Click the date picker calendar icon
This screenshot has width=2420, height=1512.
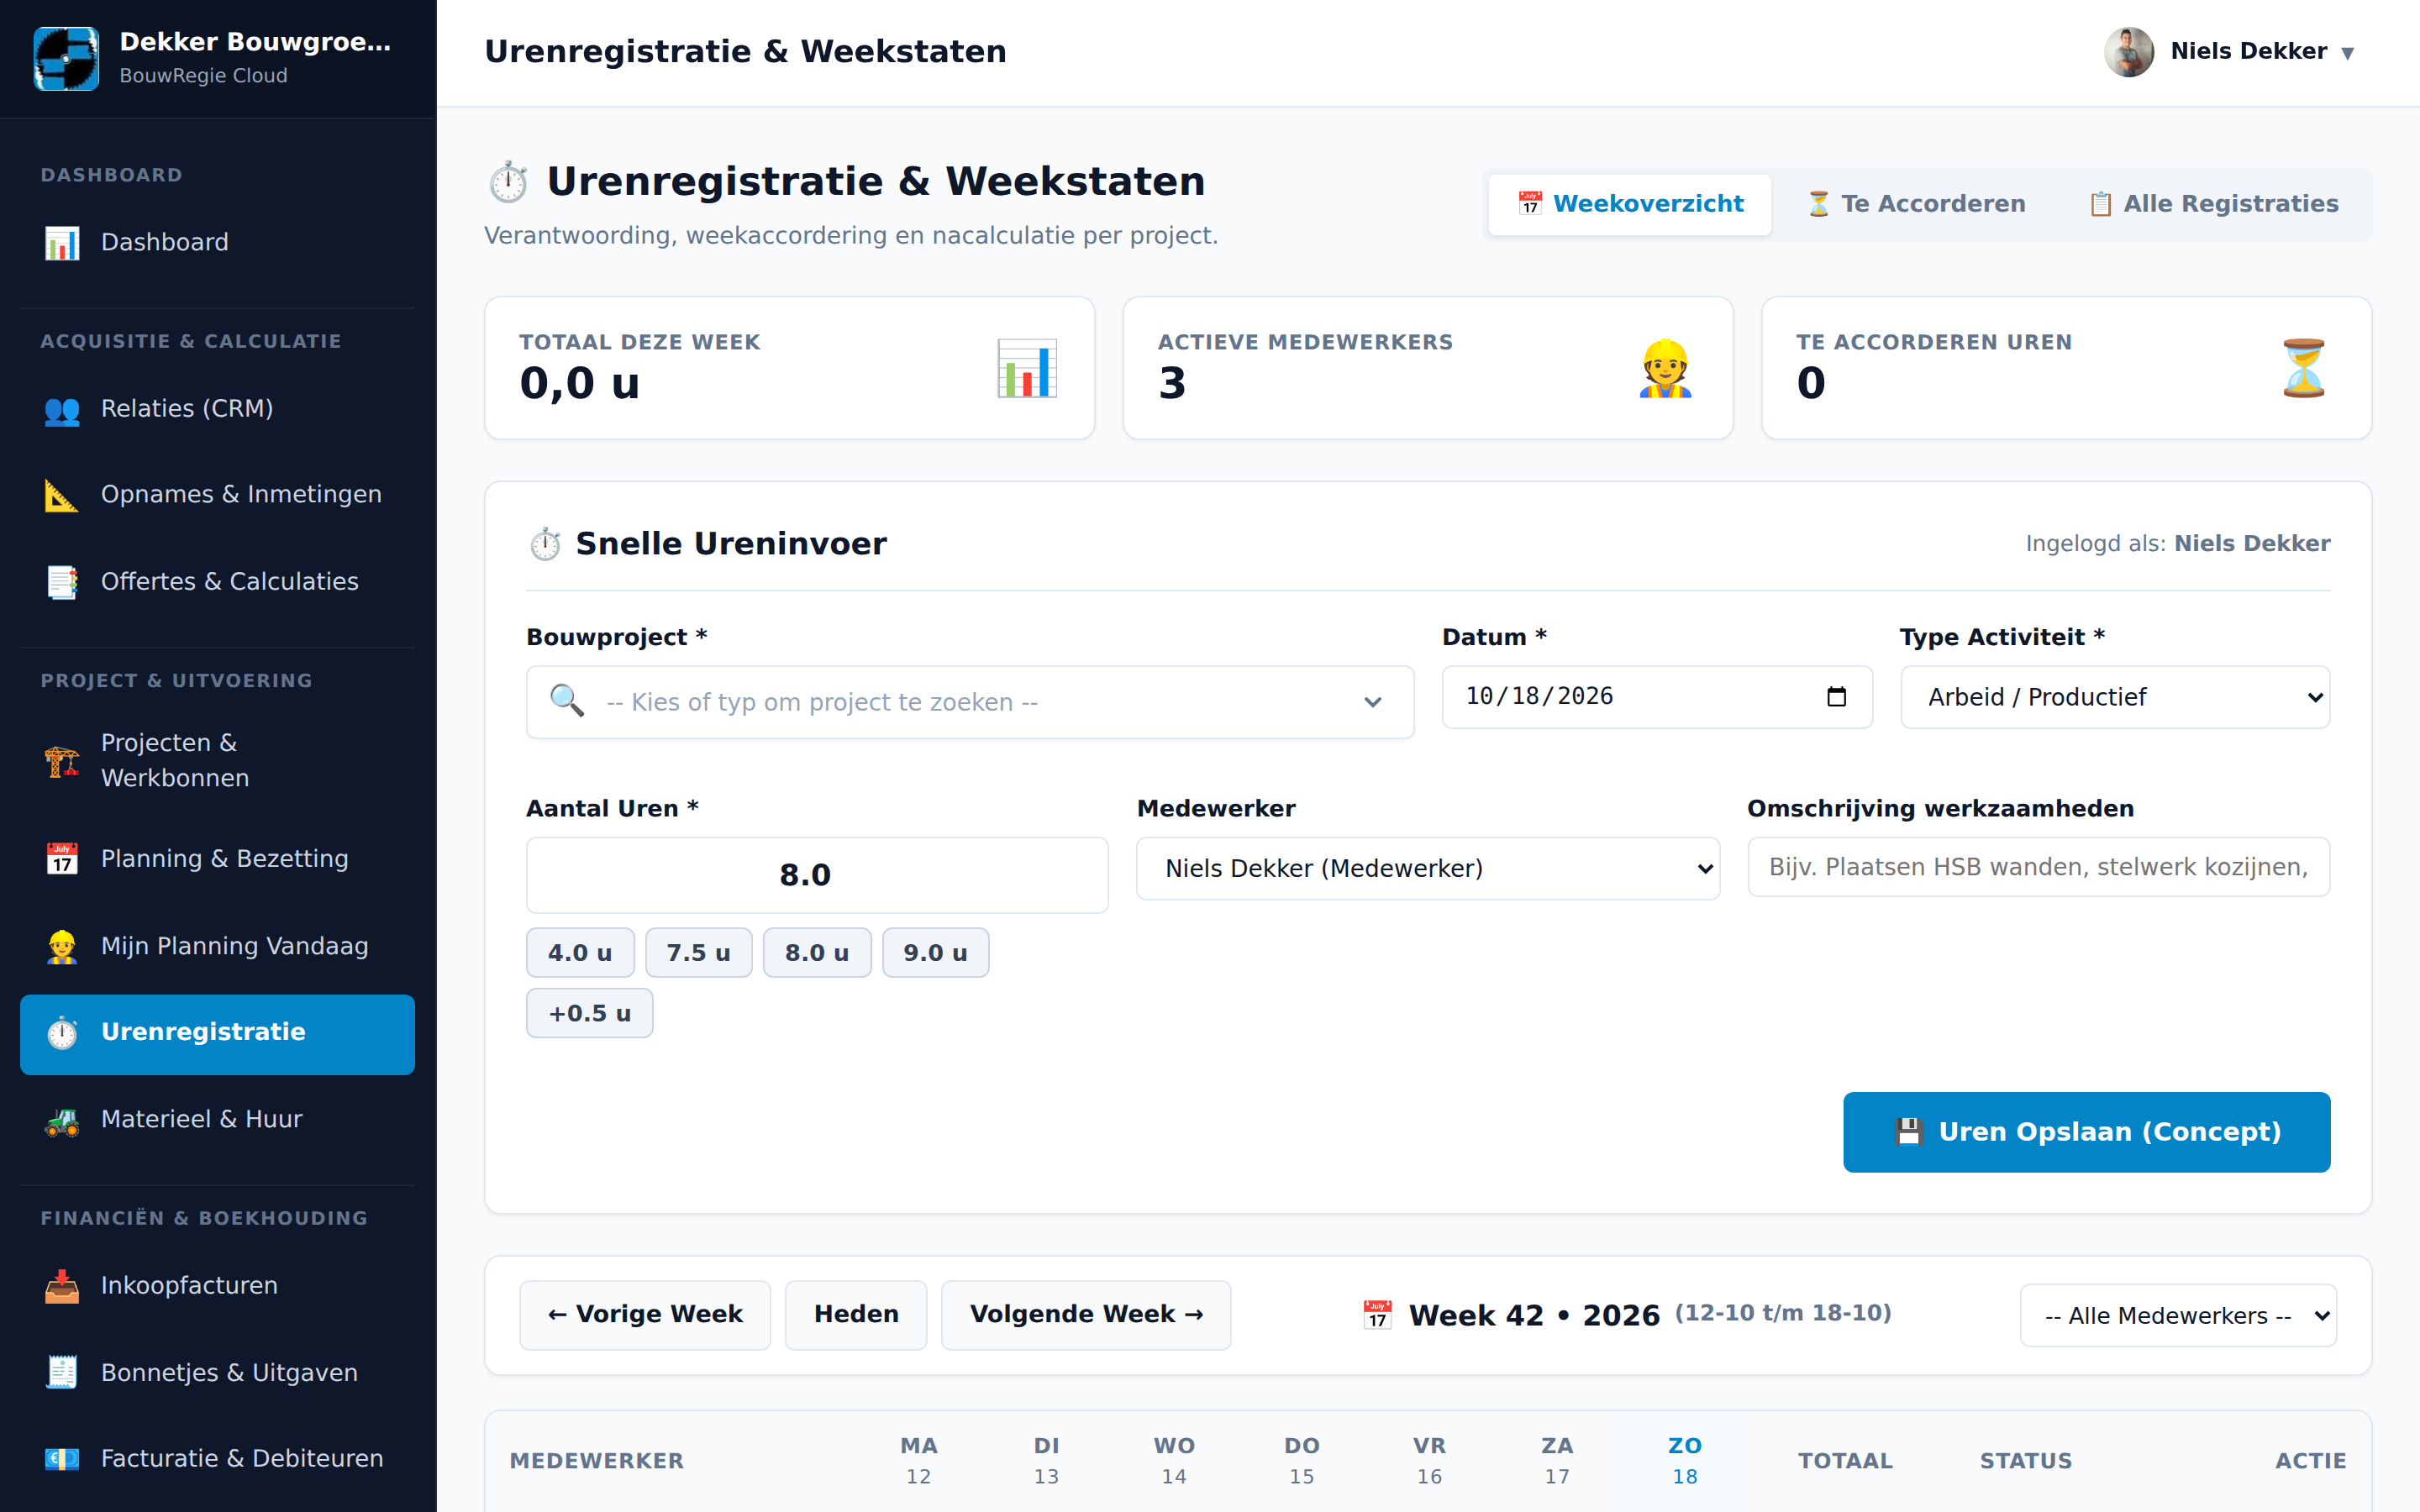coord(1836,696)
